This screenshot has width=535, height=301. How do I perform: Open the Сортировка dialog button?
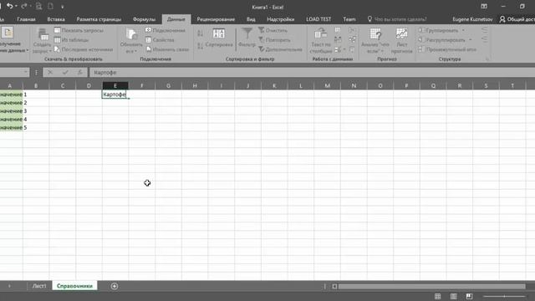[219, 38]
